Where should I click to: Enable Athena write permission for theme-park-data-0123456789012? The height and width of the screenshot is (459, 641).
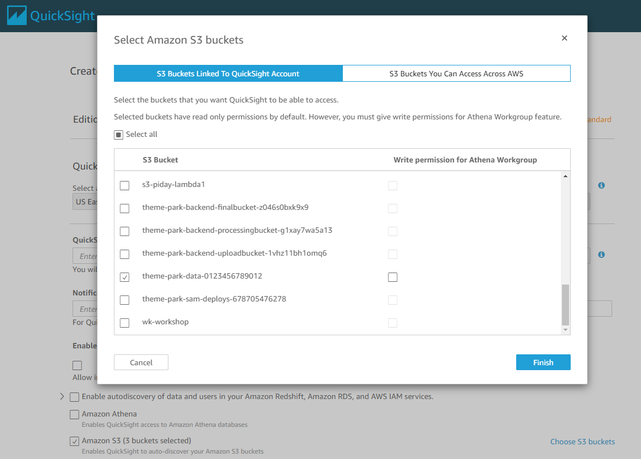point(393,277)
